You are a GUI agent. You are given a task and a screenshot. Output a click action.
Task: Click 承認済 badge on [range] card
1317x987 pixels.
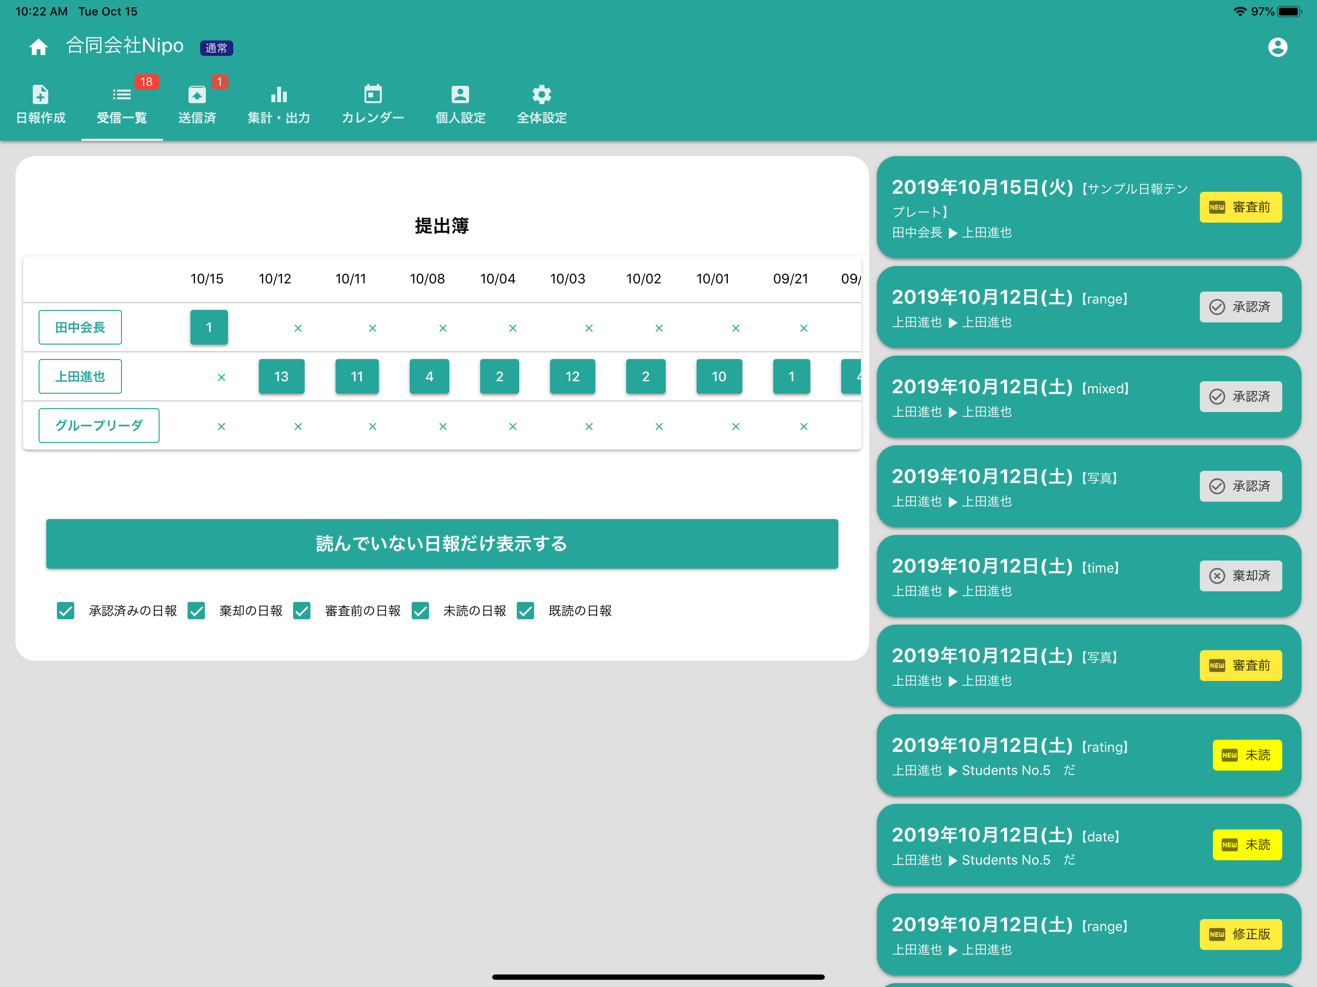click(x=1241, y=307)
